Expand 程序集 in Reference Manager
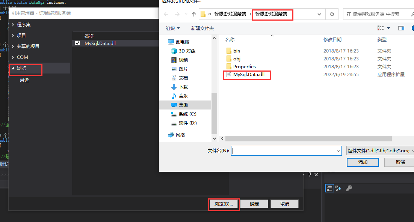This screenshot has height=222, width=414. click(x=13, y=24)
